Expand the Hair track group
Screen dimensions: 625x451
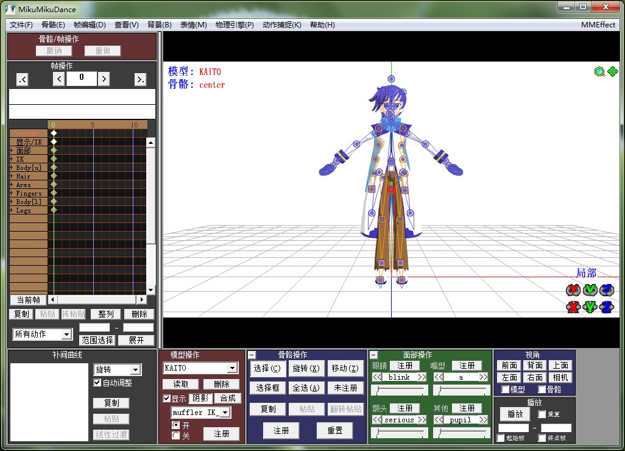[11, 176]
